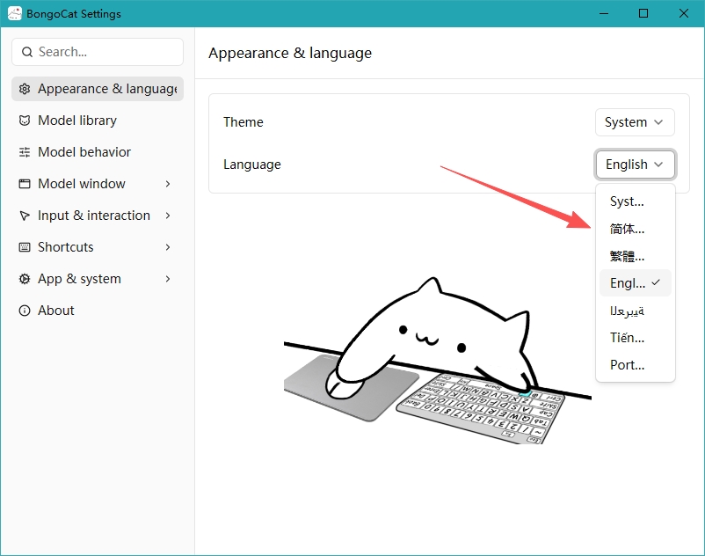The image size is (705, 556).
Task: Open Appearance & language section
Action: (98, 89)
